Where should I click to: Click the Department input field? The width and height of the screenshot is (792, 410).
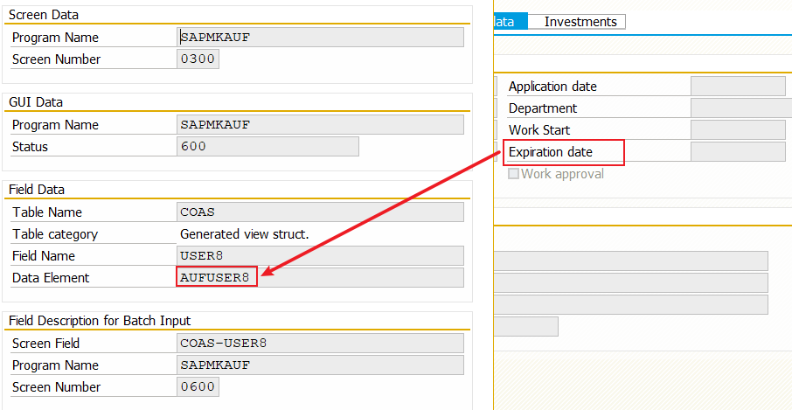(x=741, y=108)
